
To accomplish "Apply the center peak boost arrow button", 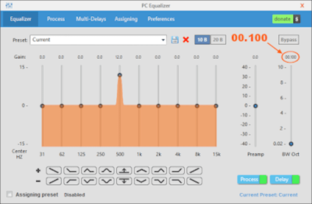I will pos(124,171).
